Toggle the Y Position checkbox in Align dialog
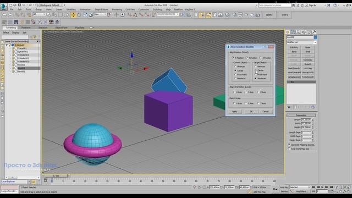 [247, 58]
